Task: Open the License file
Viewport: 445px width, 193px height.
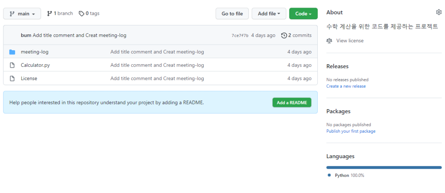Action: pos(29,79)
